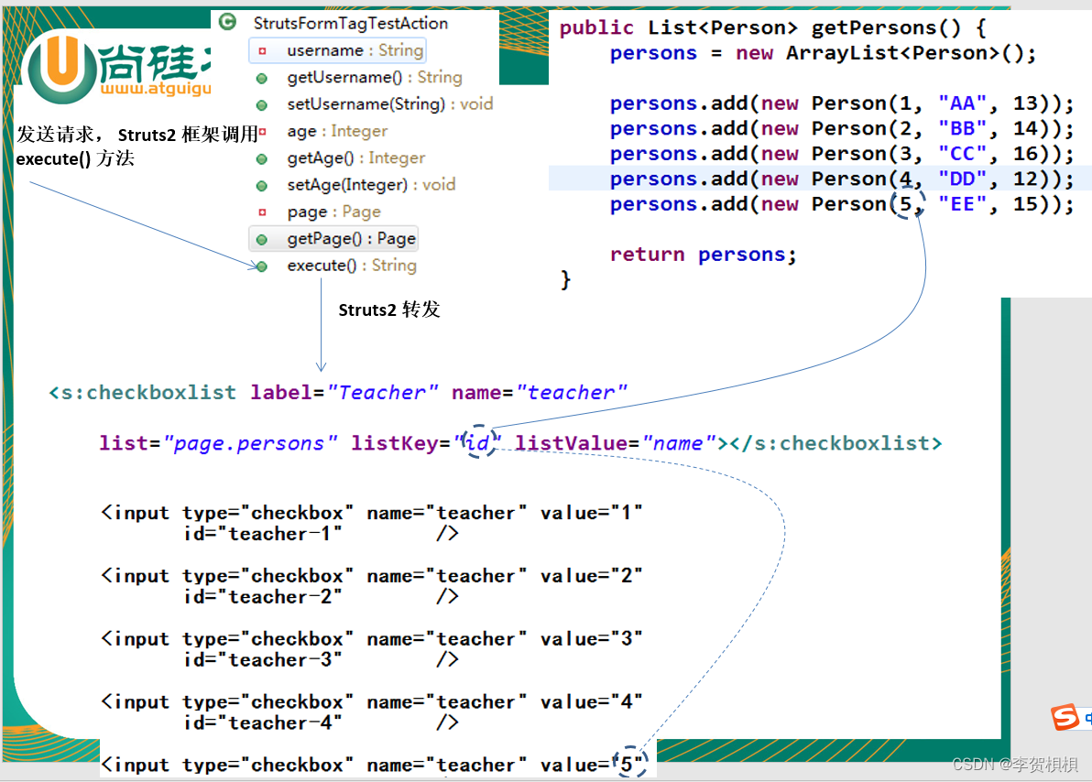Click the closing </s:checkboxlist> tag
The width and height of the screenshot is (1092, 782).
835,443
